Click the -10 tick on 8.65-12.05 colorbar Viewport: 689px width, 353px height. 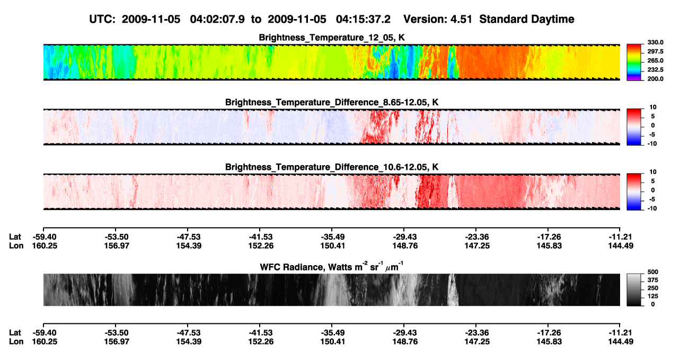coord(651,143)
